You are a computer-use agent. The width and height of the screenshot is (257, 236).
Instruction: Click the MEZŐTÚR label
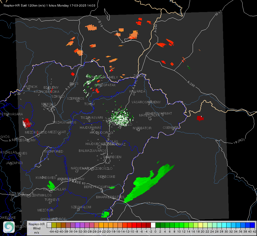pos(45,210)
